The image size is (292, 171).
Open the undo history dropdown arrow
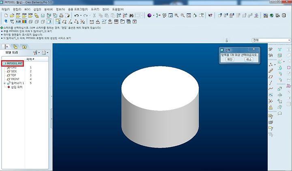(x=81, y=16)
